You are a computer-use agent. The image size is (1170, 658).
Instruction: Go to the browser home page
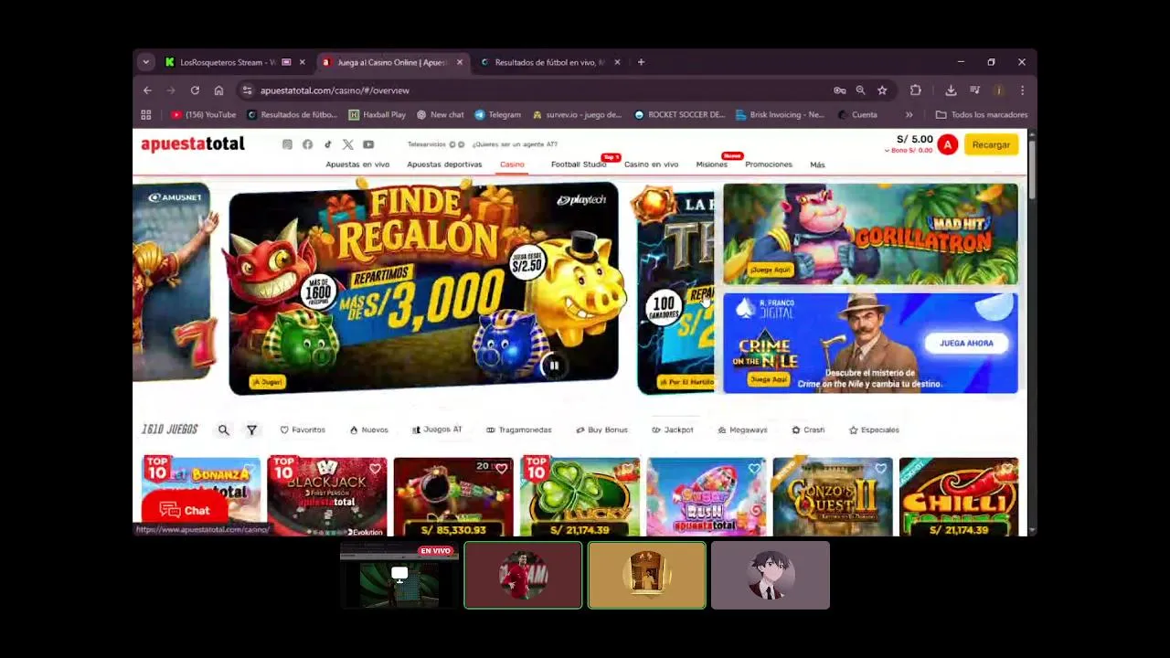(218, 90)
